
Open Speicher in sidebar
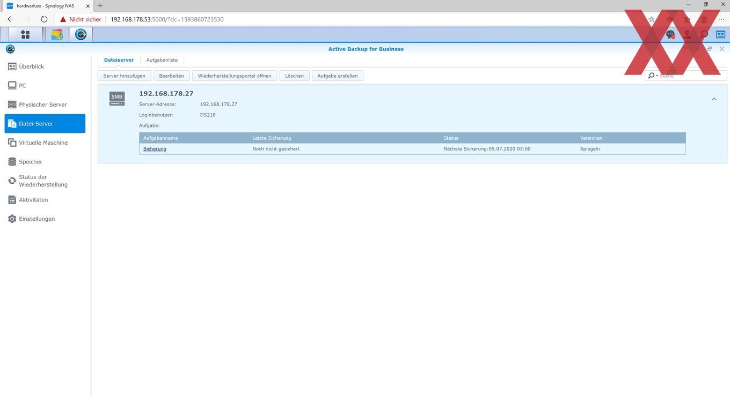pyautogui.click(x=45, y=161)
